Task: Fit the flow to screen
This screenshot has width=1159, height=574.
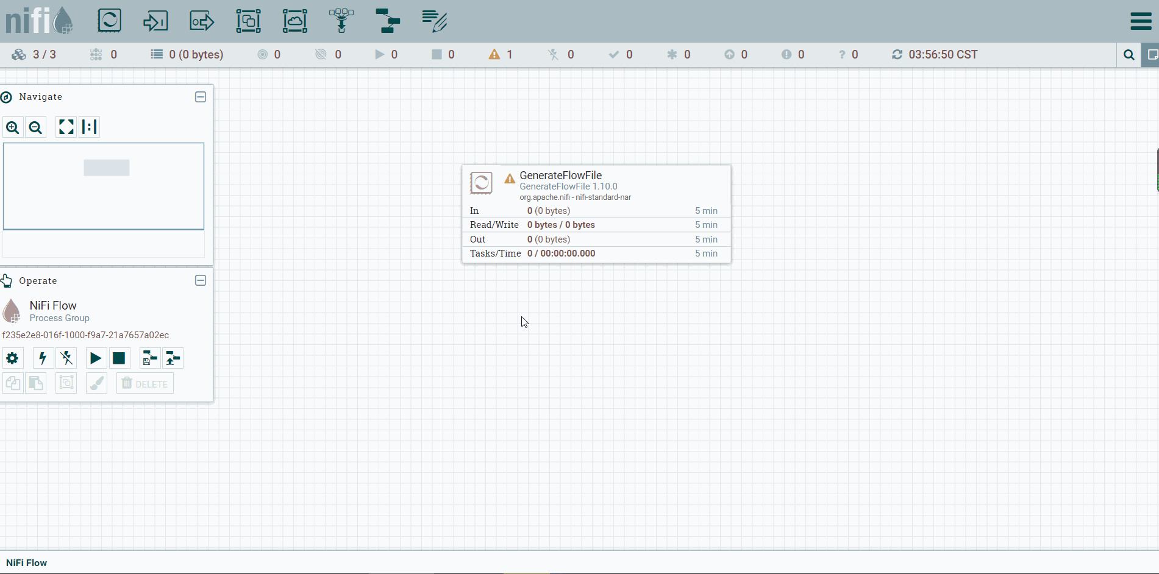Action: (66, 127)
